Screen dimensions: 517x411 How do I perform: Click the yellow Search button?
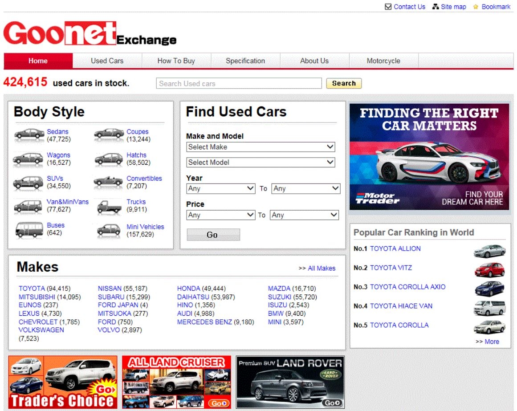click(344, 83)
